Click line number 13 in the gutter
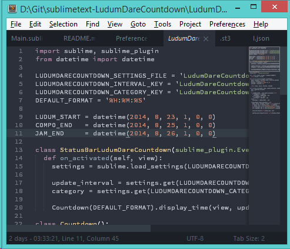Image resolution: width=290 pixels, height=249 pixels. [x=19, y=150]
